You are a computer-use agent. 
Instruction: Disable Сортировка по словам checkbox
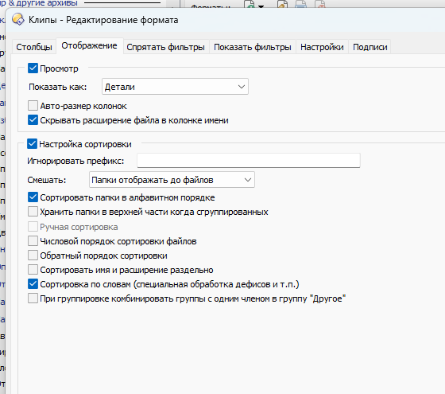tap(33, 283)
